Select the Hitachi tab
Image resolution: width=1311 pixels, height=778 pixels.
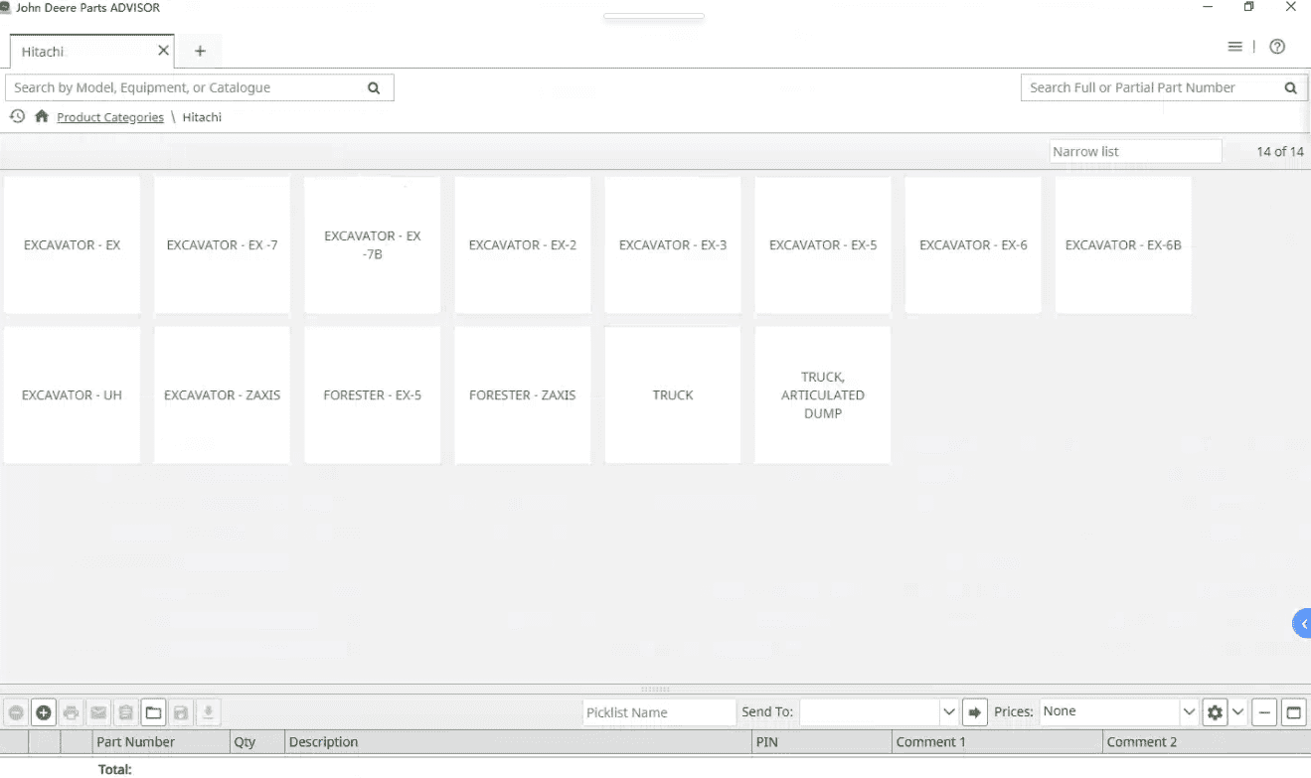(x=91, y=51)
